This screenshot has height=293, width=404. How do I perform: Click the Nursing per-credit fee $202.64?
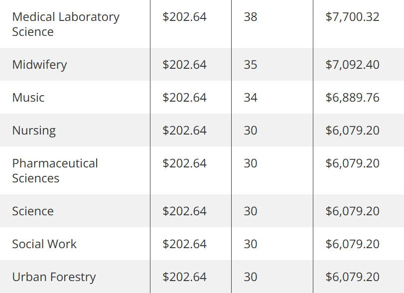coord(184,131)
